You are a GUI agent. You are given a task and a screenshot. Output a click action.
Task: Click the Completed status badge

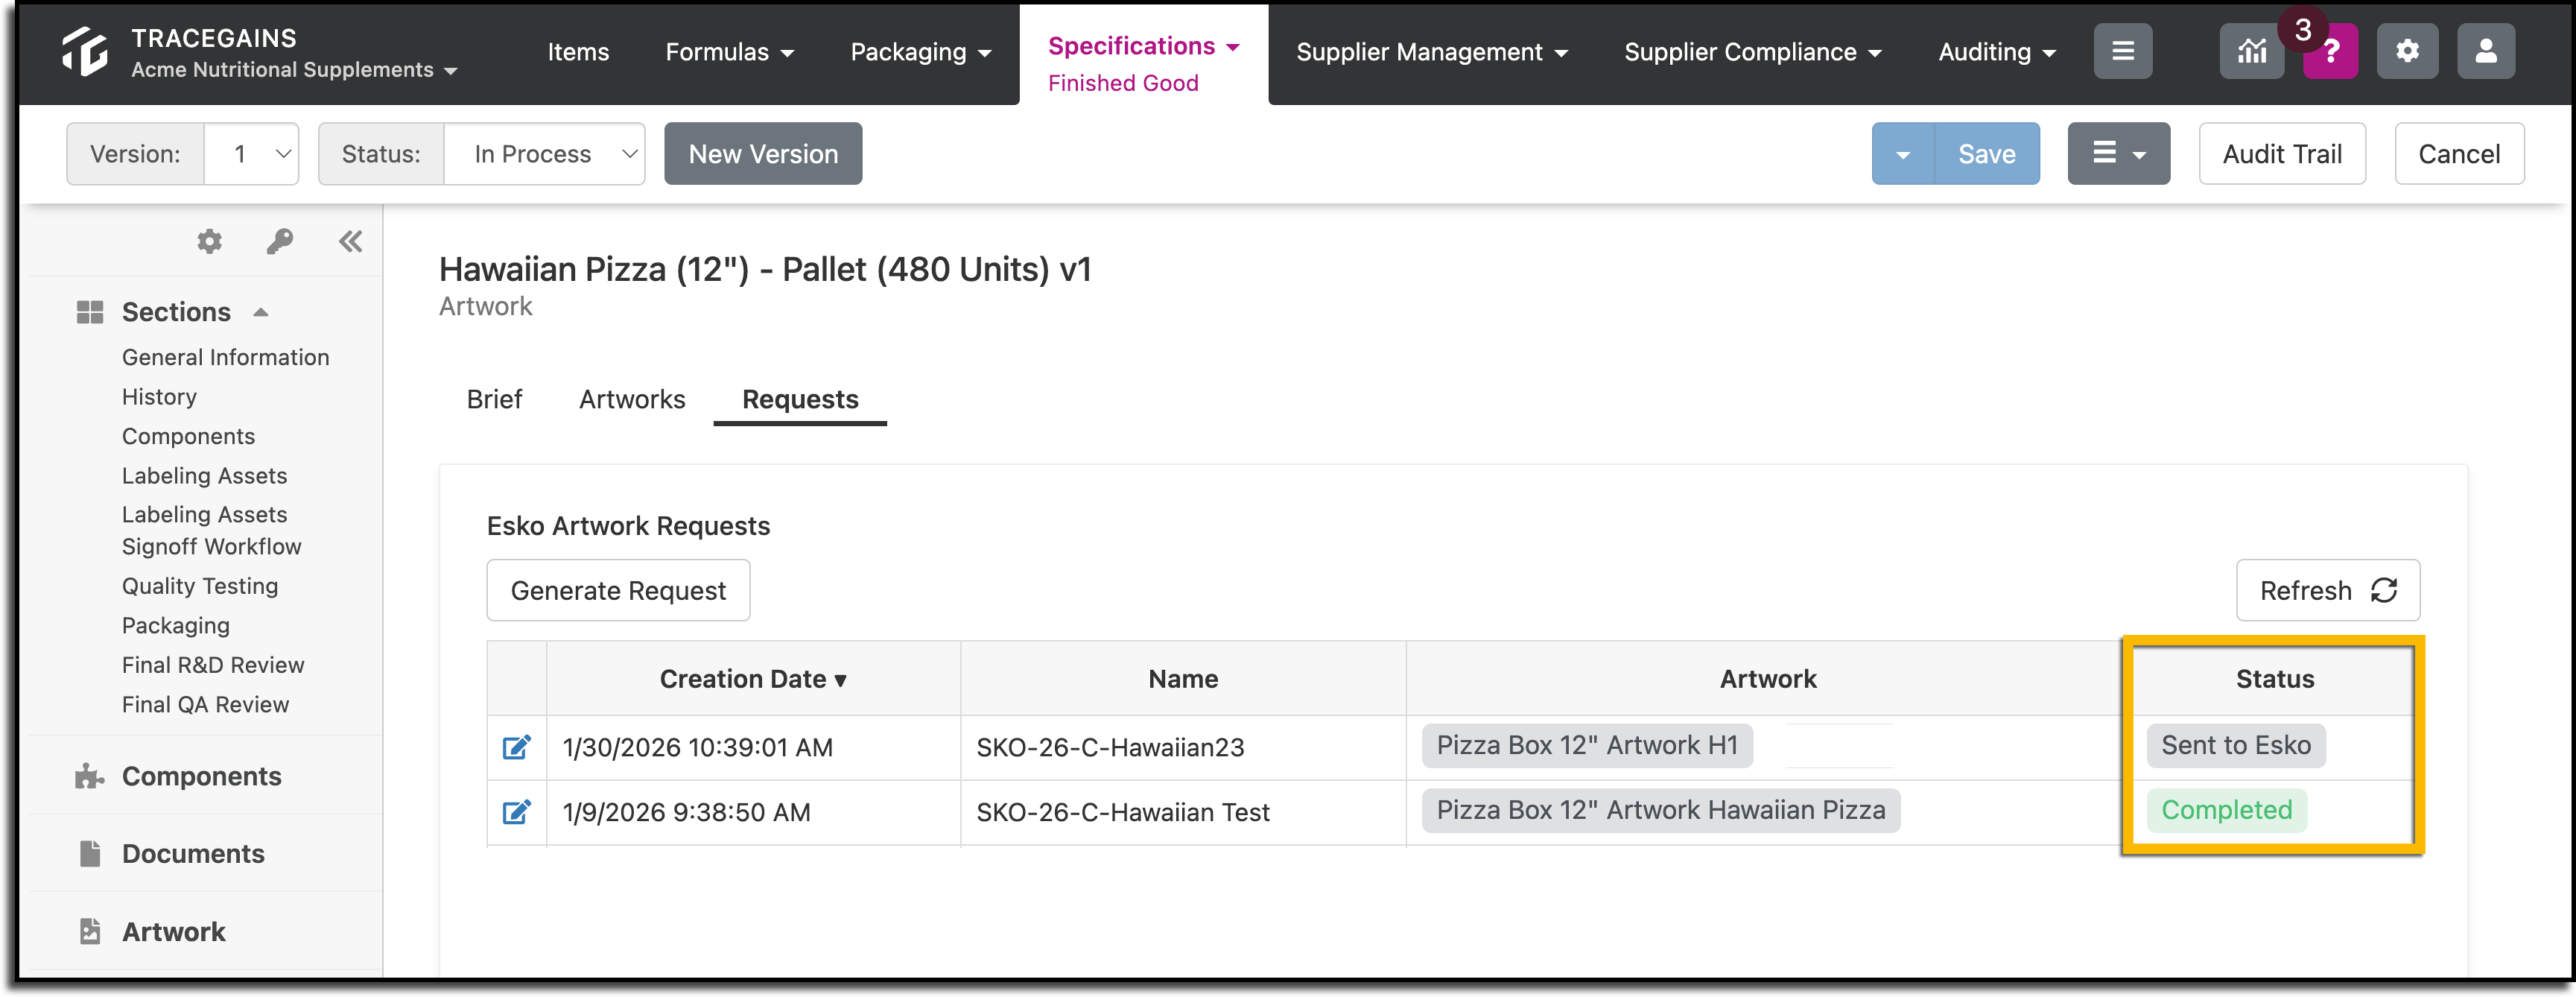tap(2227, 811)
